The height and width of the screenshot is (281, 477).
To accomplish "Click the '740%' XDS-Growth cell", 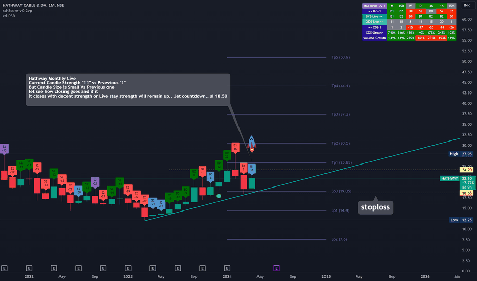I will (x=392, y=33).
